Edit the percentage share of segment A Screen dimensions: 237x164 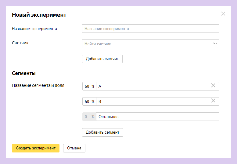point(87,86)
